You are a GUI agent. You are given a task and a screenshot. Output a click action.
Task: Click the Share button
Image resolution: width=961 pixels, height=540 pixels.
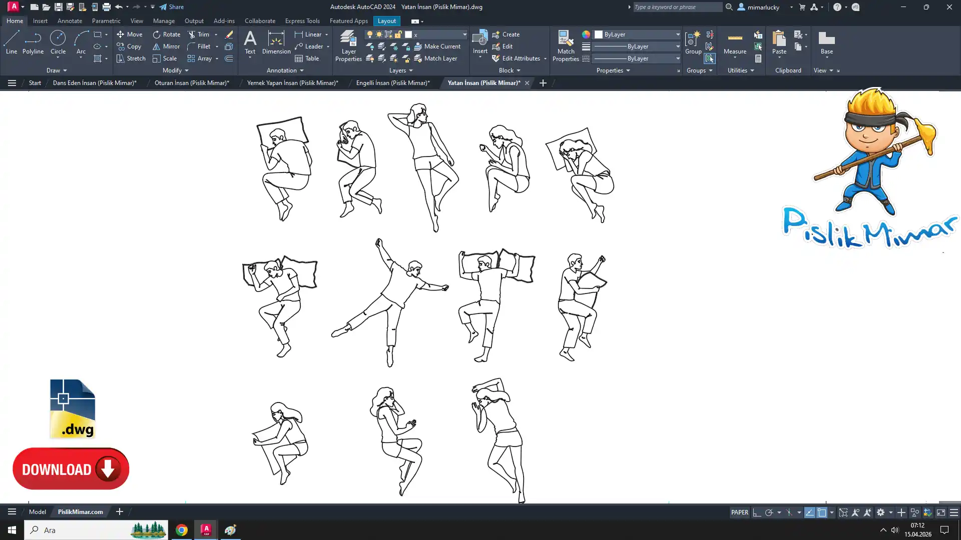pos(172,7)
